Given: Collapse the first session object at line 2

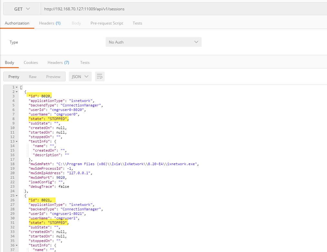Looking at the screenshot, I should (17, 92).
